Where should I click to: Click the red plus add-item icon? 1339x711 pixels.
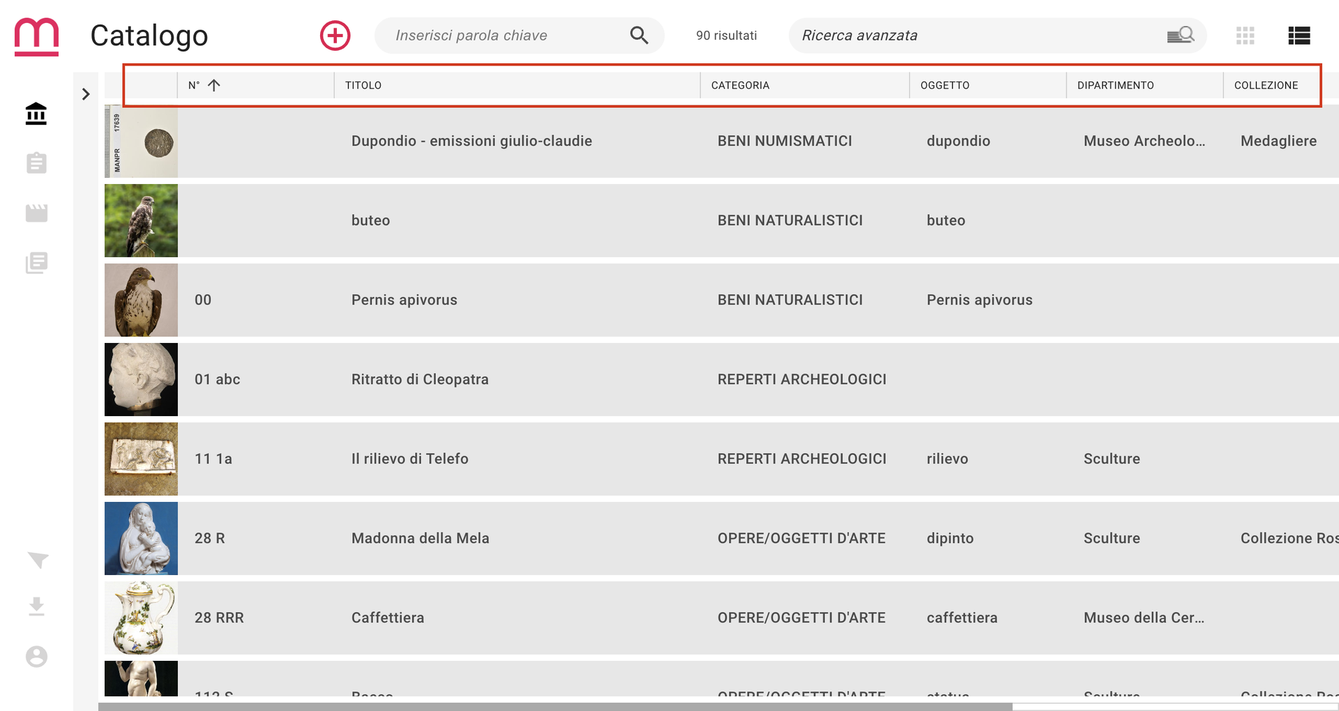335,36
